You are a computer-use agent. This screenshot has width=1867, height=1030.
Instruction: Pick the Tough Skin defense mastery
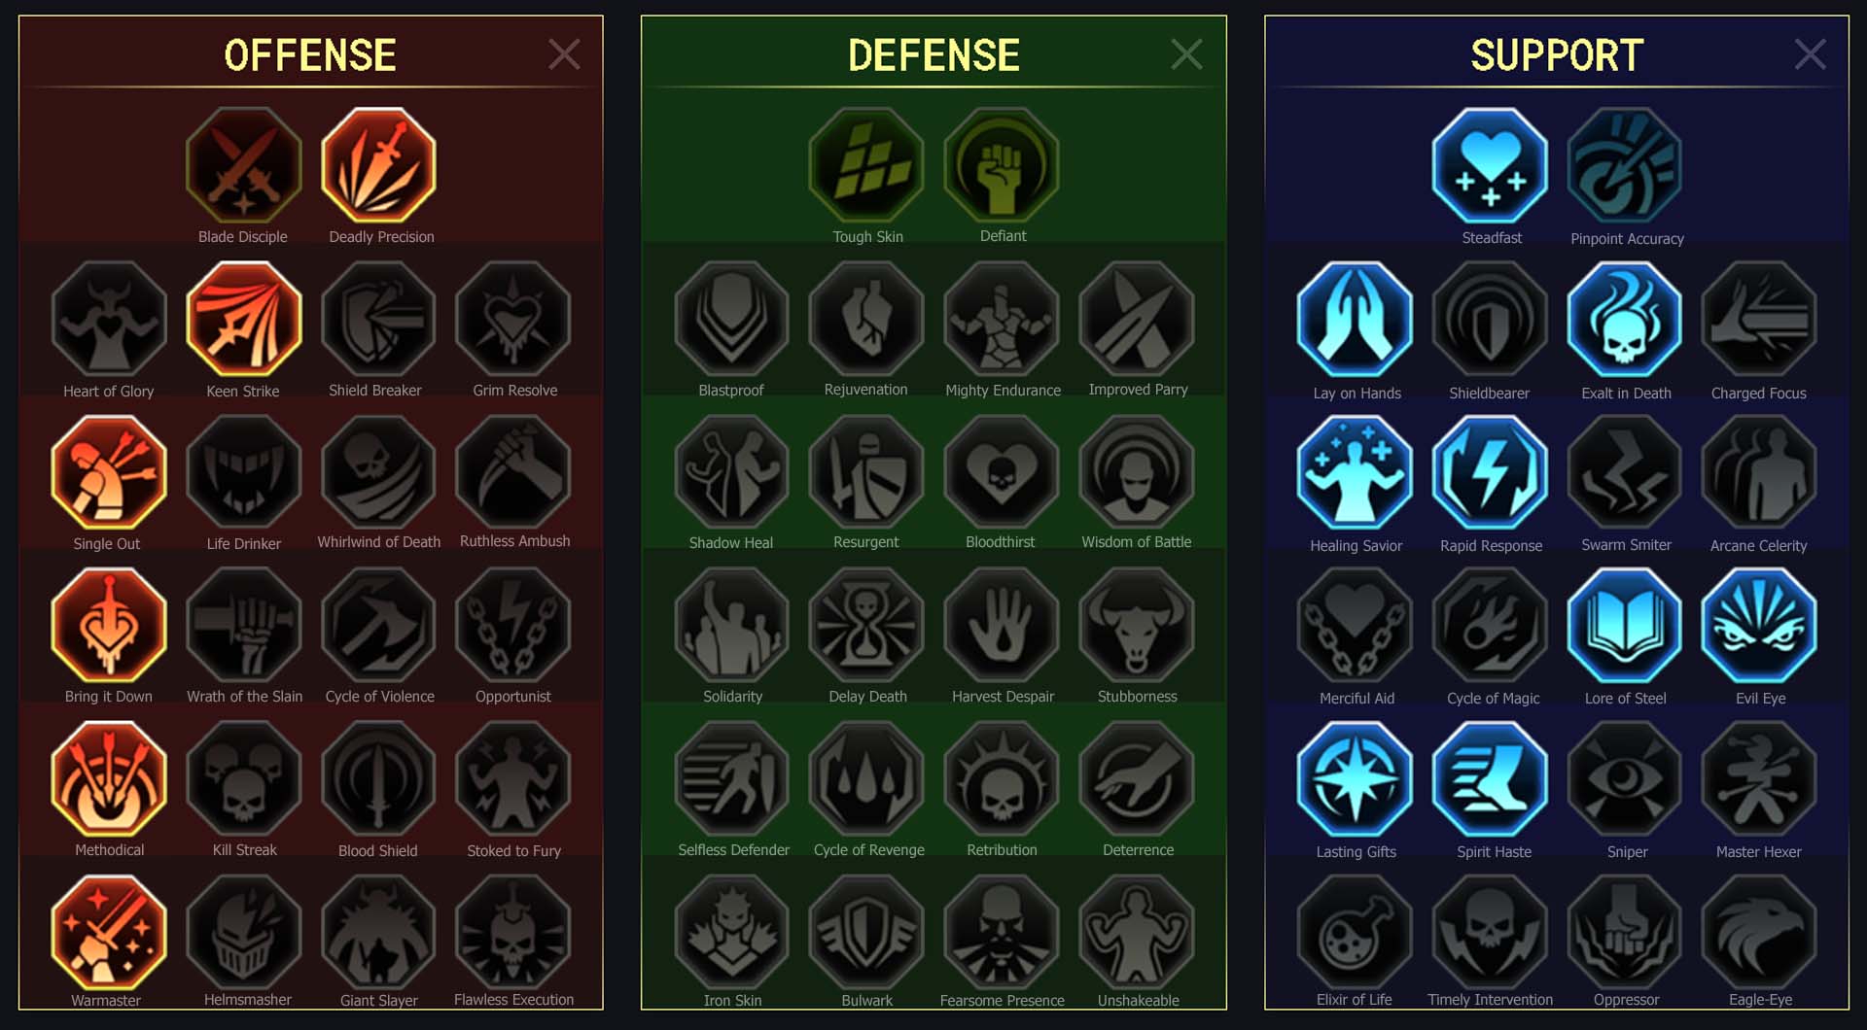click(866, 165)
